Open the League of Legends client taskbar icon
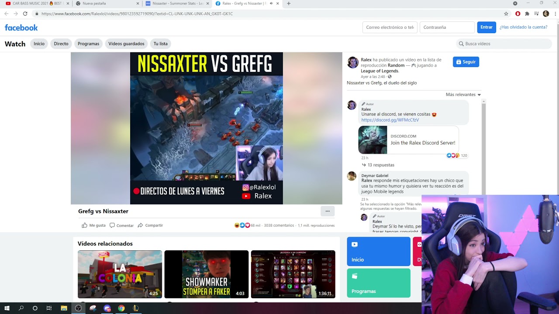Viewport: 559px width, 314px height. (136, 308)
